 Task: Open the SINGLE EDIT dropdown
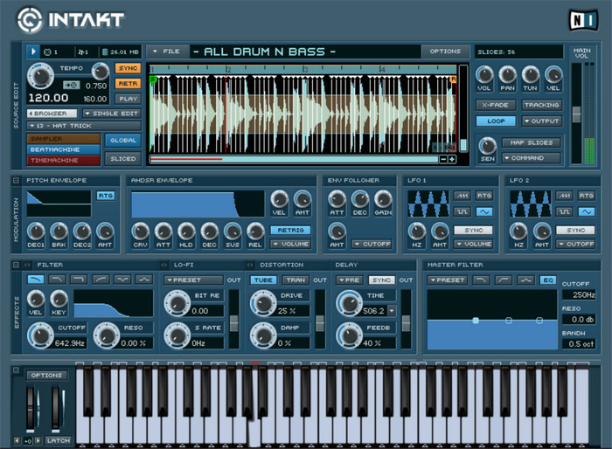(x=112, y=114)
